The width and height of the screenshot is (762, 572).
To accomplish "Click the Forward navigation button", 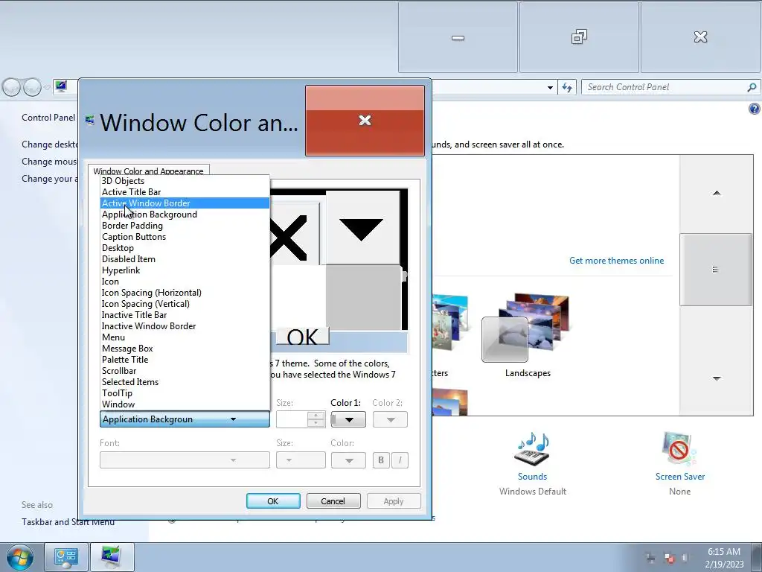I will tap(32, 88).
